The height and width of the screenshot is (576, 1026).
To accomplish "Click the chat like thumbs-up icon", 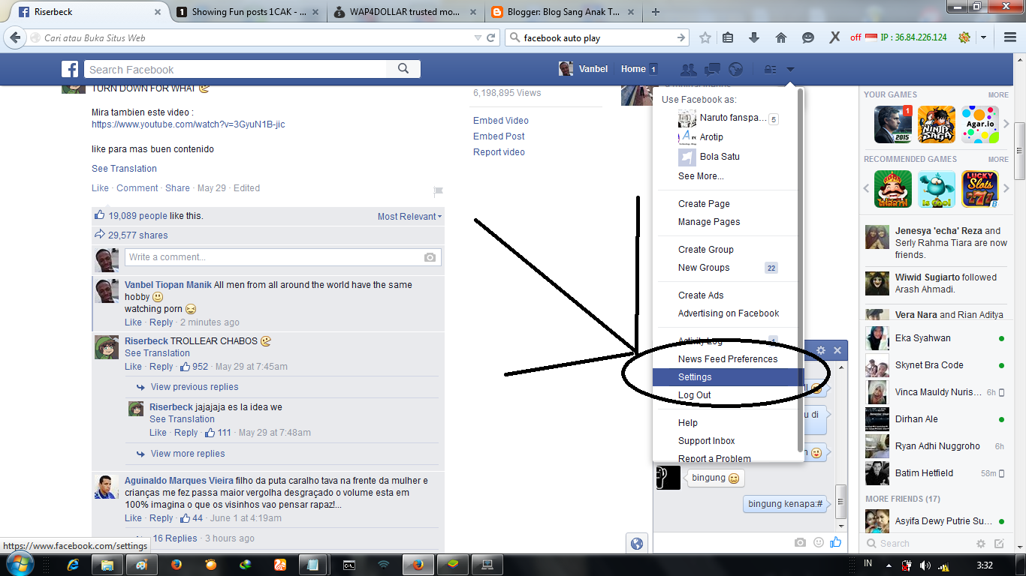I will click(836, 542).
